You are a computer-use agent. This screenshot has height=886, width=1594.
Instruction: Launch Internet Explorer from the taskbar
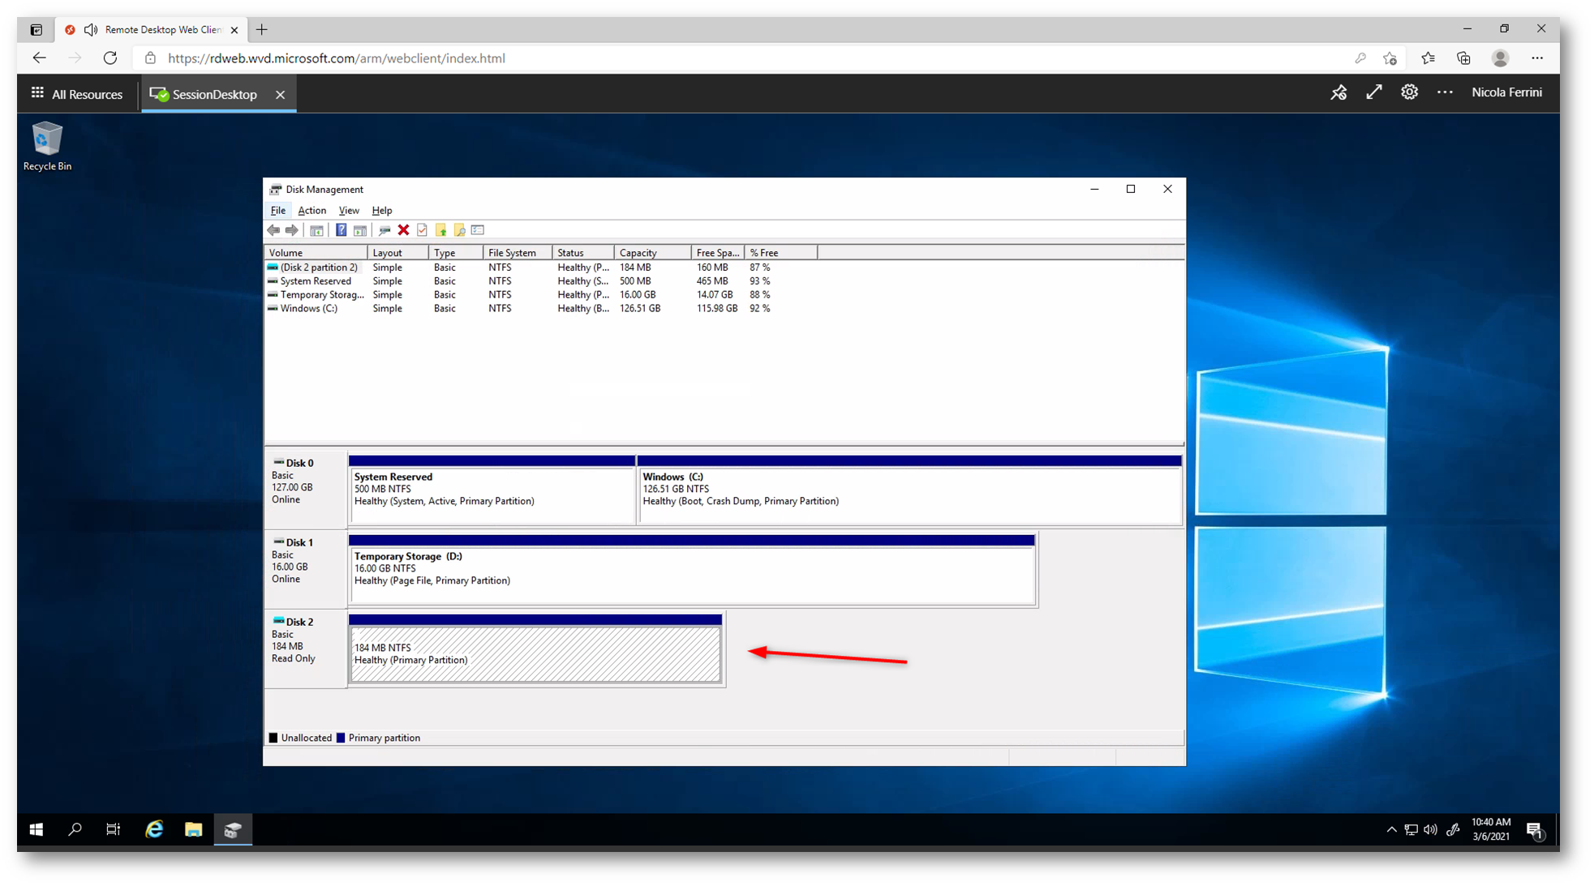pos(154,829)
